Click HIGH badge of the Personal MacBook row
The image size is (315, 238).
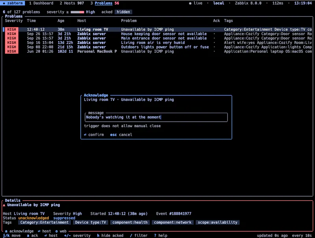tap(12, 52)
